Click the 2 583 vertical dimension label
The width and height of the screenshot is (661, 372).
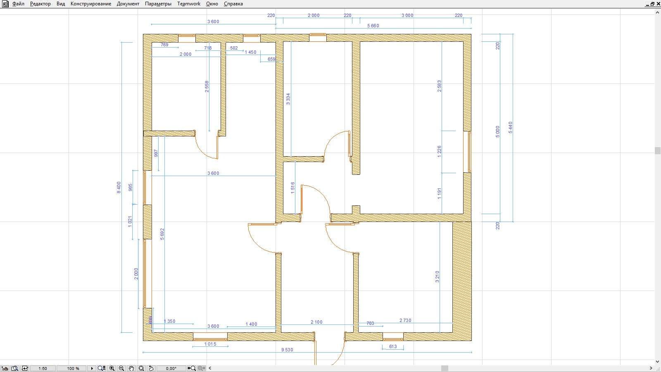coord(440,86)
